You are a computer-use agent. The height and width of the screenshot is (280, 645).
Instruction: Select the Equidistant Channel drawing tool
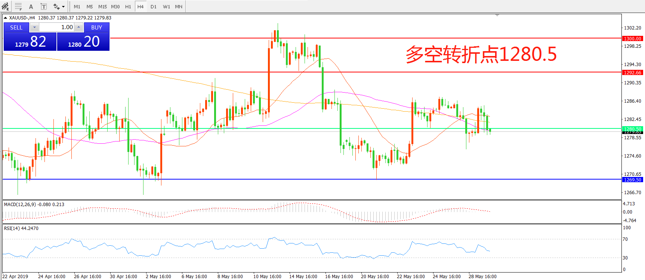[6, 6]
